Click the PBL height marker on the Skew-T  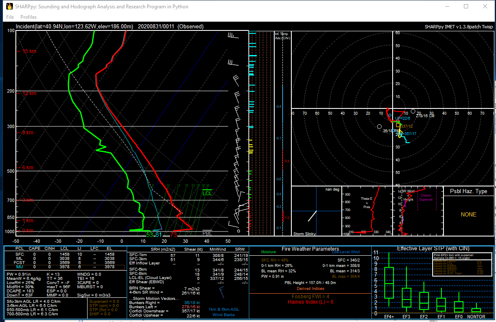208,230
